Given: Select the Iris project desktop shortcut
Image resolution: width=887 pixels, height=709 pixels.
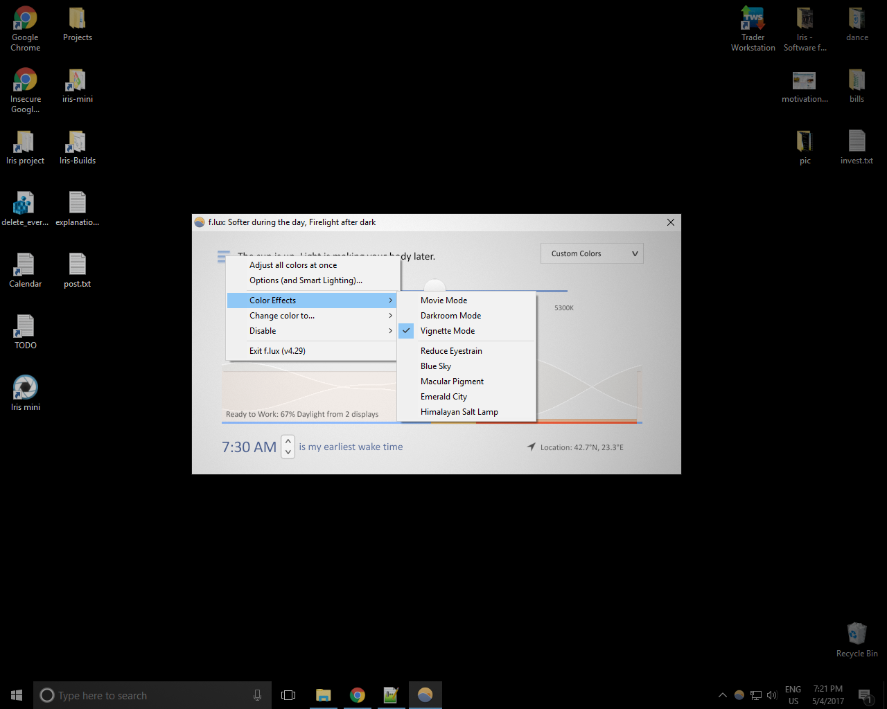Looking at the screenshot, I should click(26, 148).
